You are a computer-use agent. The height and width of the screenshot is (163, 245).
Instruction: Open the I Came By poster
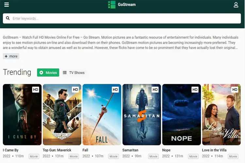[x=22, y=115]
